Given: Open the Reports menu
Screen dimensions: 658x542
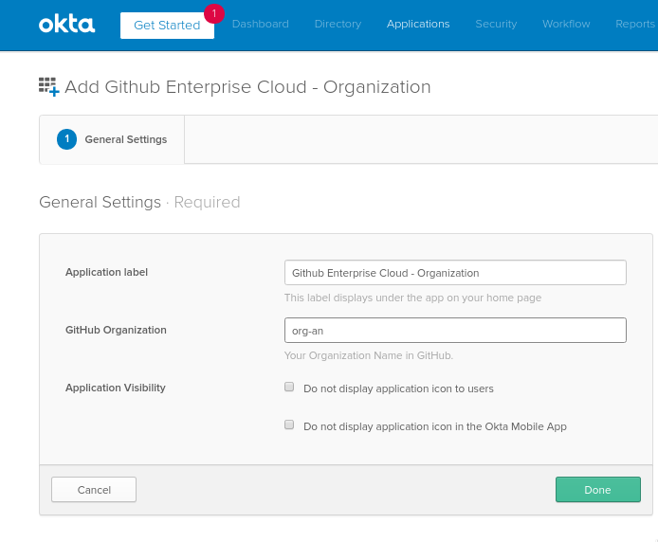Looking at the screenshot, I should pos(635,24).
